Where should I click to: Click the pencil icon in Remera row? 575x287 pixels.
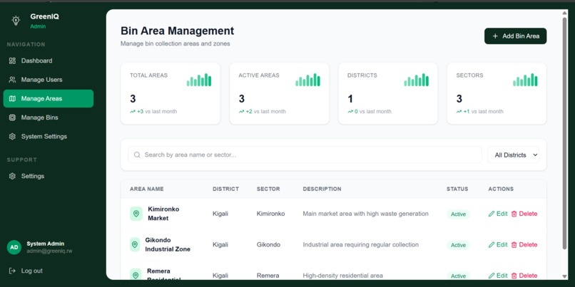(492, 276)
